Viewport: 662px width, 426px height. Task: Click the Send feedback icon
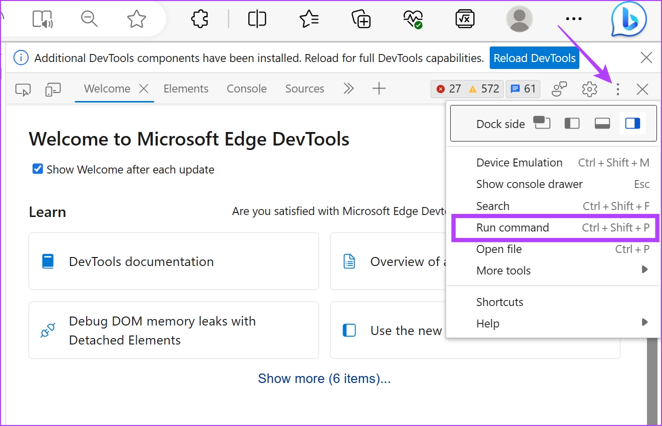pos(559,89)
